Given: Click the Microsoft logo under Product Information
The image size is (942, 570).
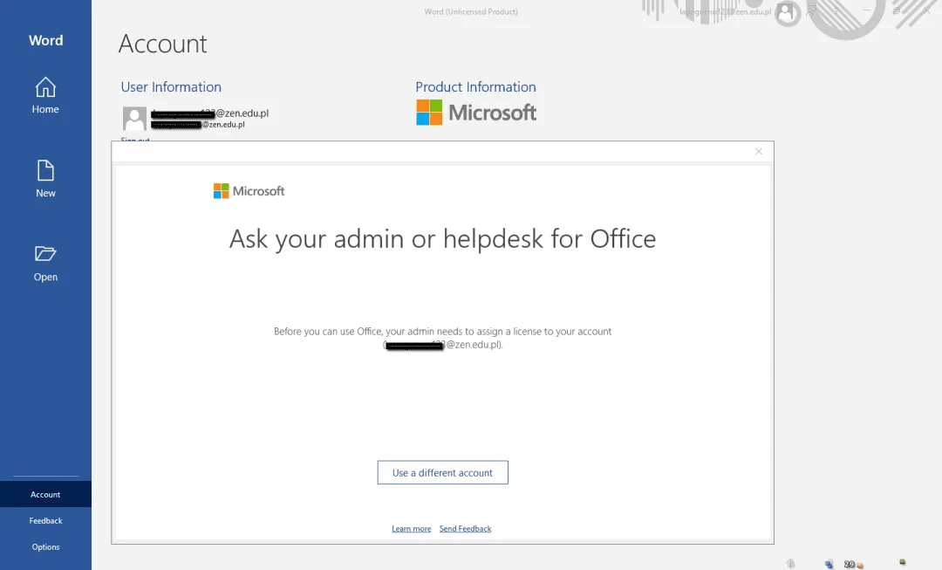Looking at the screenshot, I should point(476,113).
